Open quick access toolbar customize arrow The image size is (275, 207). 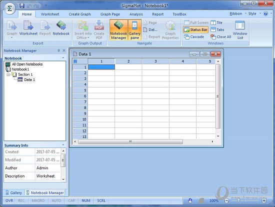point(46,6)
